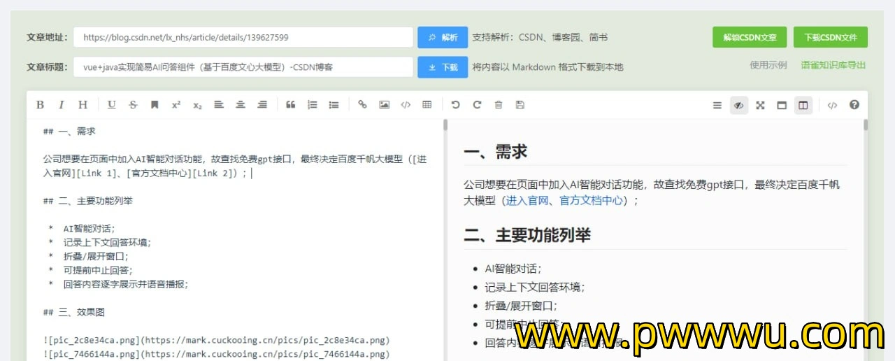The image size is (895, 361).
Task: Apply underline formatting
Action: [x=112, y=105]
